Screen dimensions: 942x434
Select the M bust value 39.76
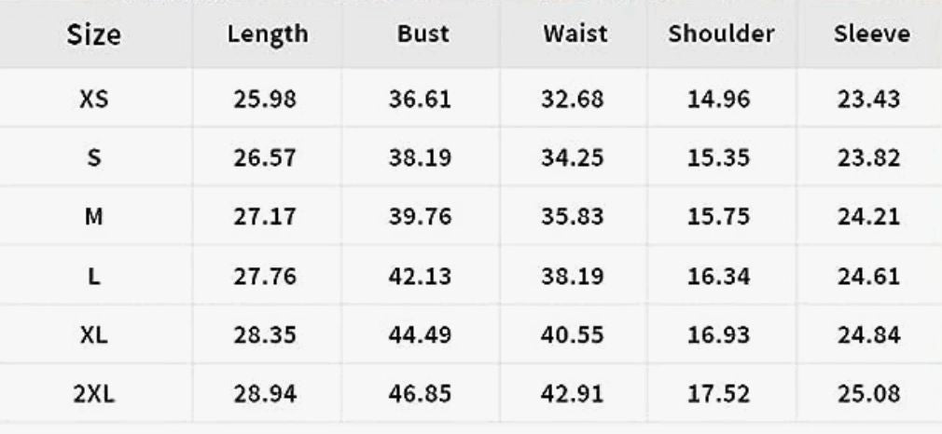click(x=420, y=217)
